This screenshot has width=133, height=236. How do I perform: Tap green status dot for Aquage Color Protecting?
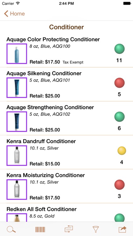coord(119,49)
